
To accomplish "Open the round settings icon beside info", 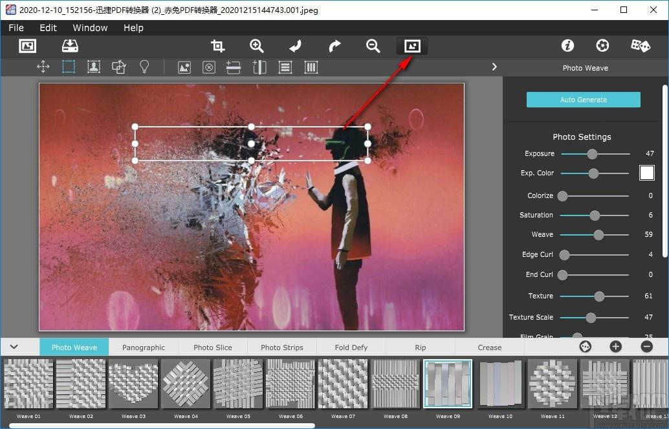I will 602,45.
